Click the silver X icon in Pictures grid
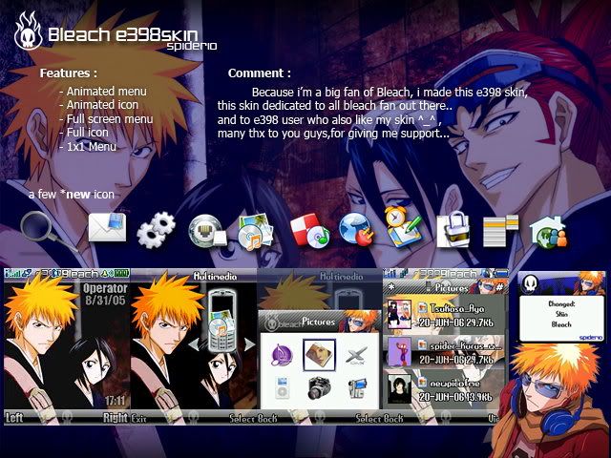 pos(356,355)
